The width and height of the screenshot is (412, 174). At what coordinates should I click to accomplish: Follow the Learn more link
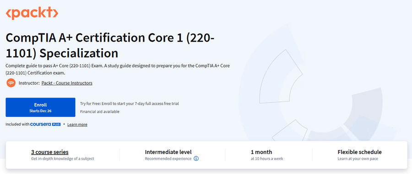77,125
